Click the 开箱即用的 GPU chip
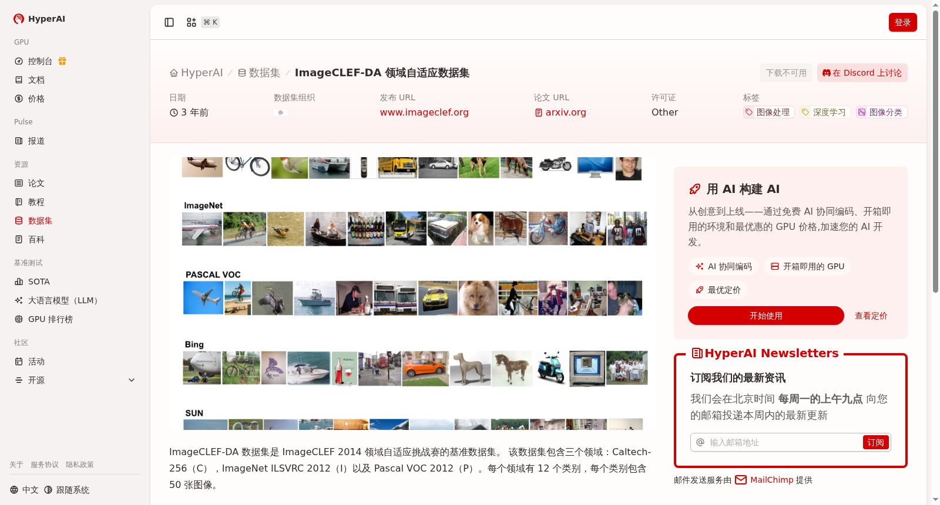940x505 pixels. pos(807,266)
